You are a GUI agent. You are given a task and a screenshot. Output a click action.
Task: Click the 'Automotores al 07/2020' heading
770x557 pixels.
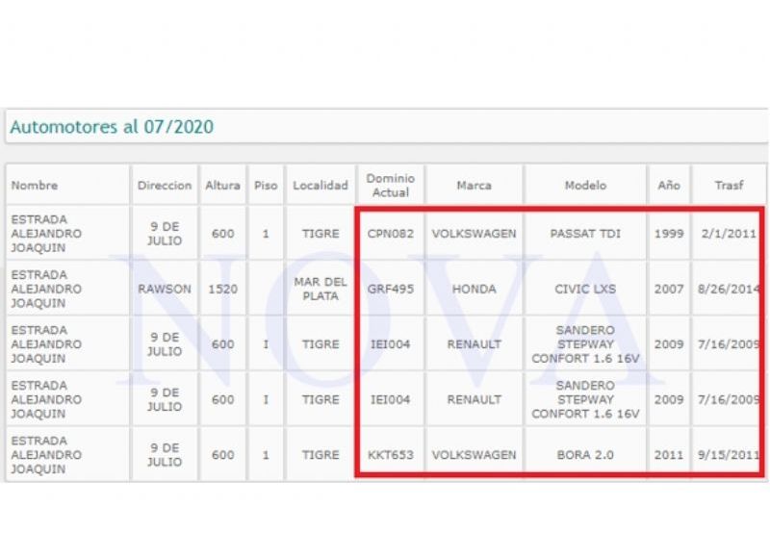[x=112, y=127]
